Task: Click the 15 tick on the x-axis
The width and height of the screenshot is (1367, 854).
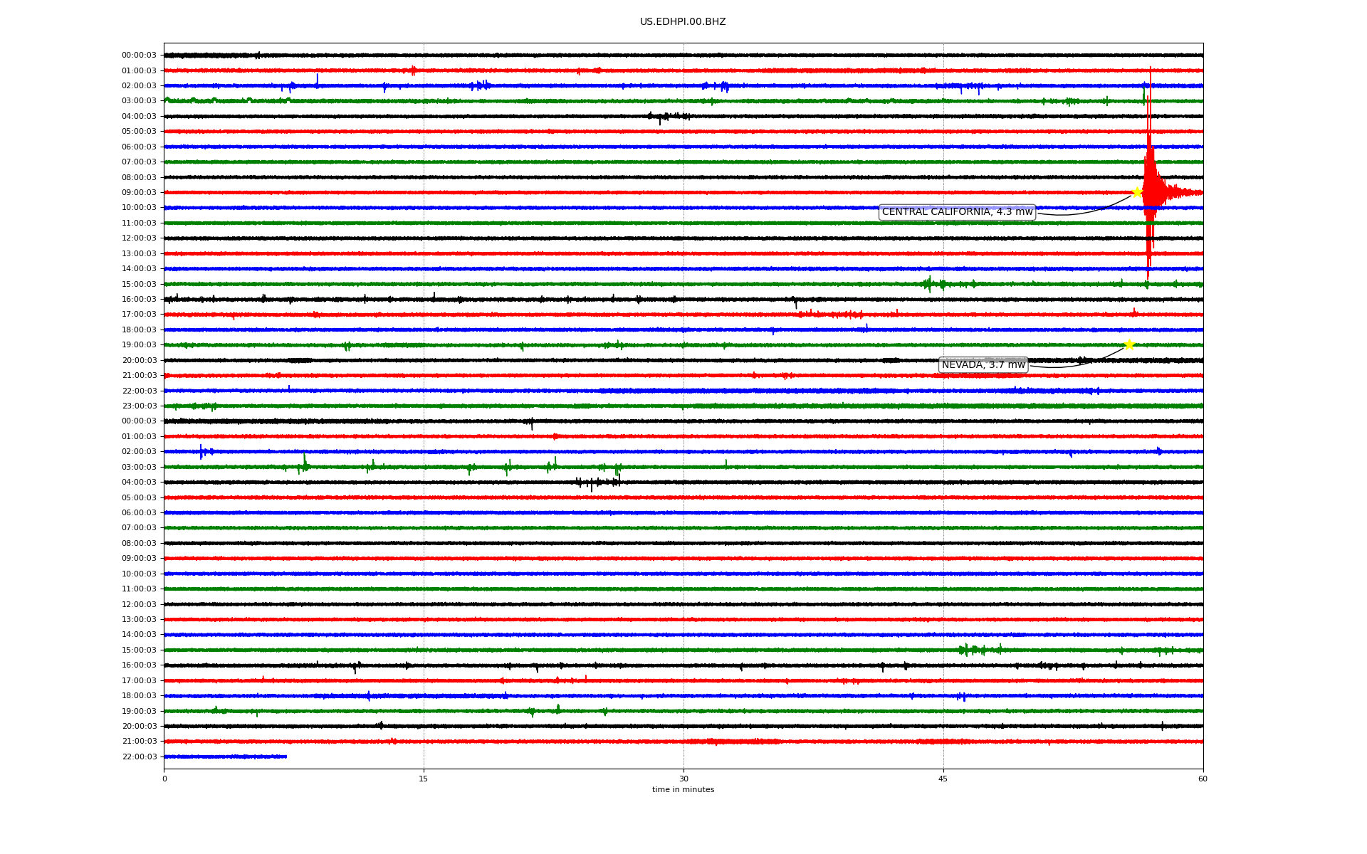Action: coord(424,779)
